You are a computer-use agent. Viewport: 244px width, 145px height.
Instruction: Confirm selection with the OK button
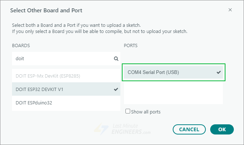click(x=222, y=129)
